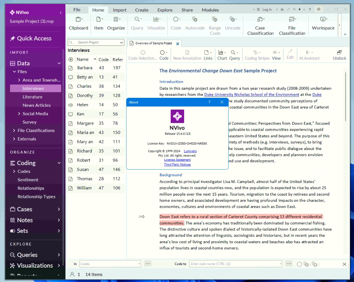Image resolution: width=354 pixels, height=282 pixels.
Task: Open the Code to name dropdown
Action: [x=280, y=264]
